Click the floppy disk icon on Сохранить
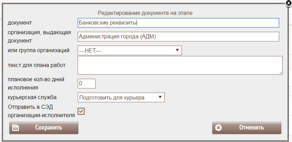This screenshot has height=142, width=292. [16, 127]
